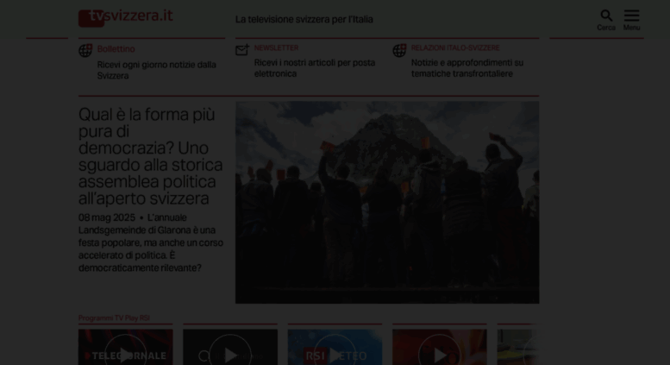670x365 pixels.
Task: Click 'Ricevi i nostri articoli per posta elettronica'
Action: click(x=315, y=68)
